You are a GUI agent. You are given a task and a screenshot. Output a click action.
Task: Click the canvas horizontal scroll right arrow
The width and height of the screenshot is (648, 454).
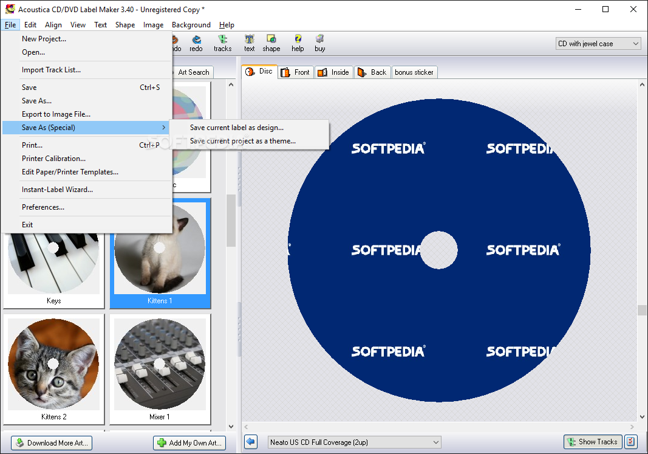pyautogui.click(x=632, y=427)
